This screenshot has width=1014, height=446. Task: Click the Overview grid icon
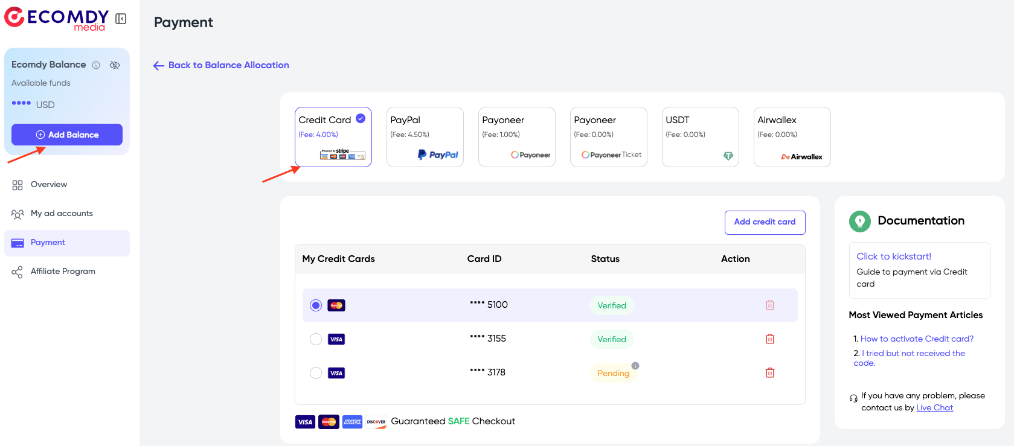18,185
